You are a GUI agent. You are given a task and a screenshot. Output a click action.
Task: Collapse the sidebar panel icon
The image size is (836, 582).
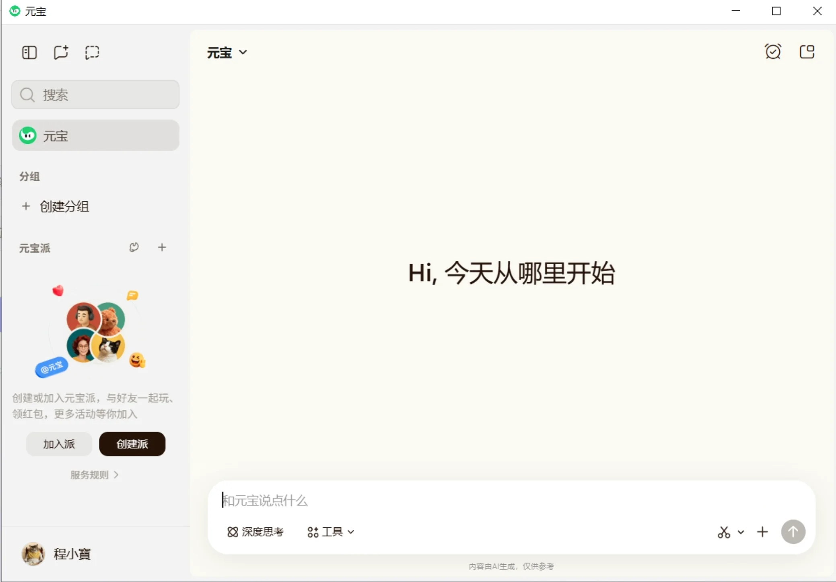(x=29, y=53)
